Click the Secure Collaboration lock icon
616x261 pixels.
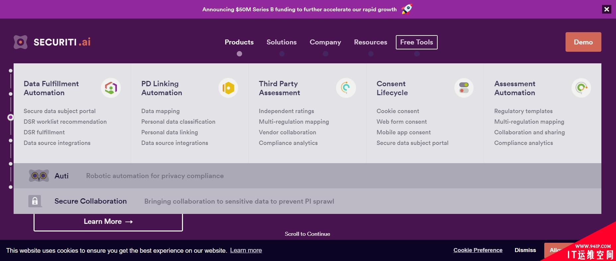[35, 201]
